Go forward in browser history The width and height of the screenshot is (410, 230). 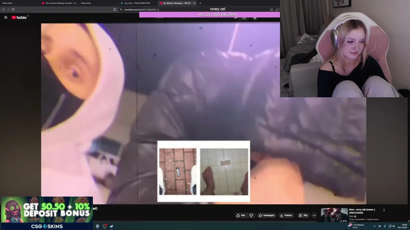pyautogui.click(x=8, y=10)
